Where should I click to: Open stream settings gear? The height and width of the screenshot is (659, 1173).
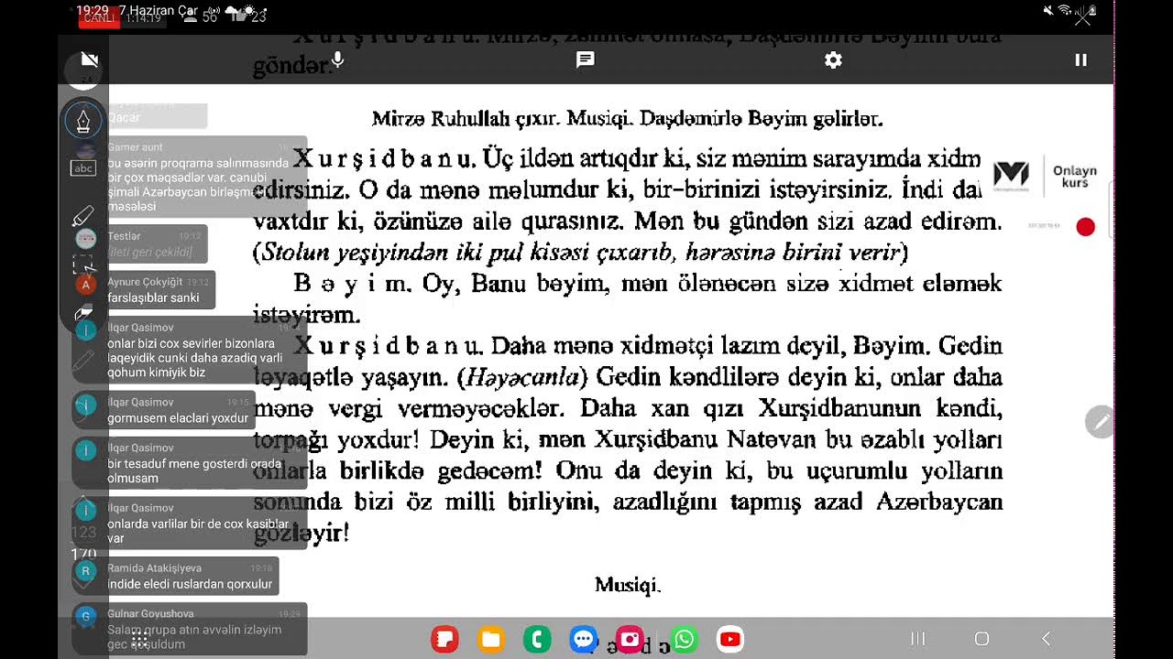833,59
